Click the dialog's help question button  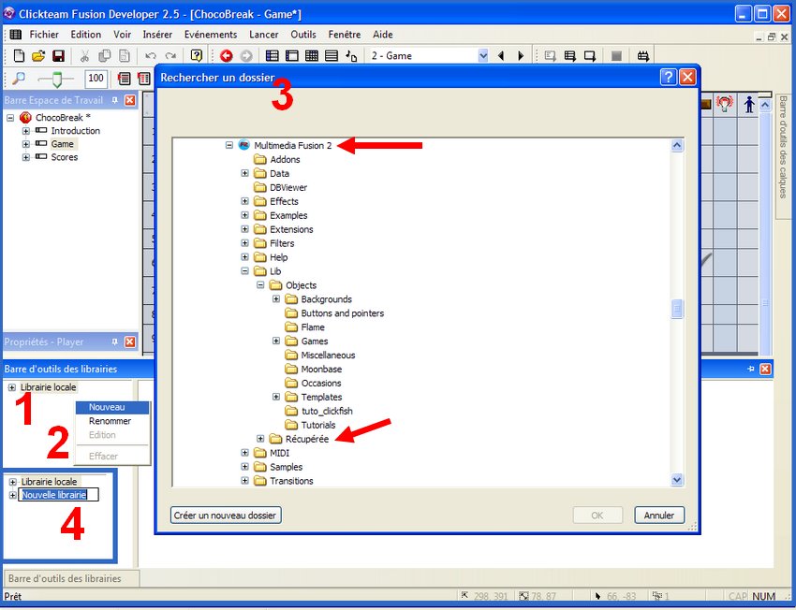coord(669,77)
